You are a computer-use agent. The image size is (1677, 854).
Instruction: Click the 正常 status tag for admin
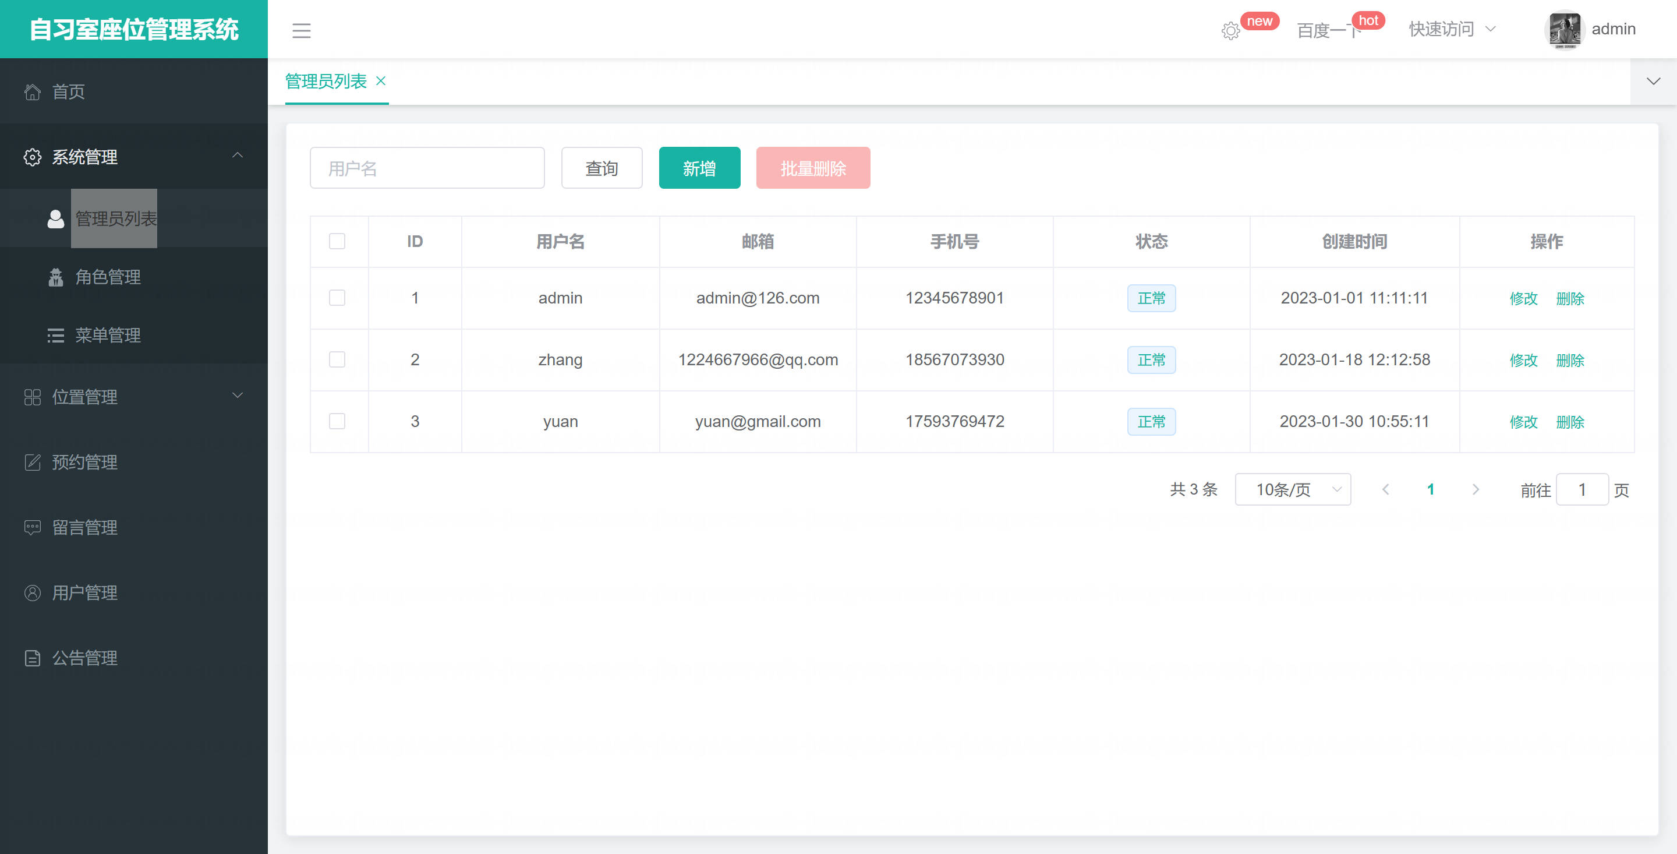pos(1151,298)
